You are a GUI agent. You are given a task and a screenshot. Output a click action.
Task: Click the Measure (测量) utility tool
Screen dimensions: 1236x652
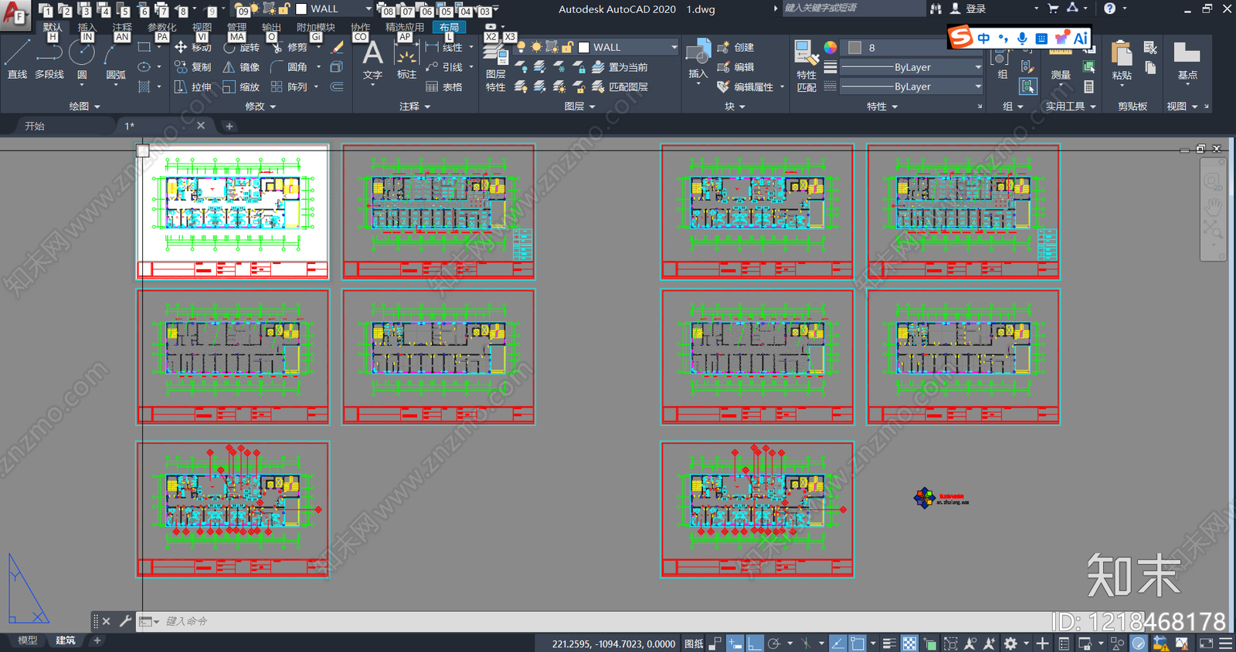click(1061, 63)
